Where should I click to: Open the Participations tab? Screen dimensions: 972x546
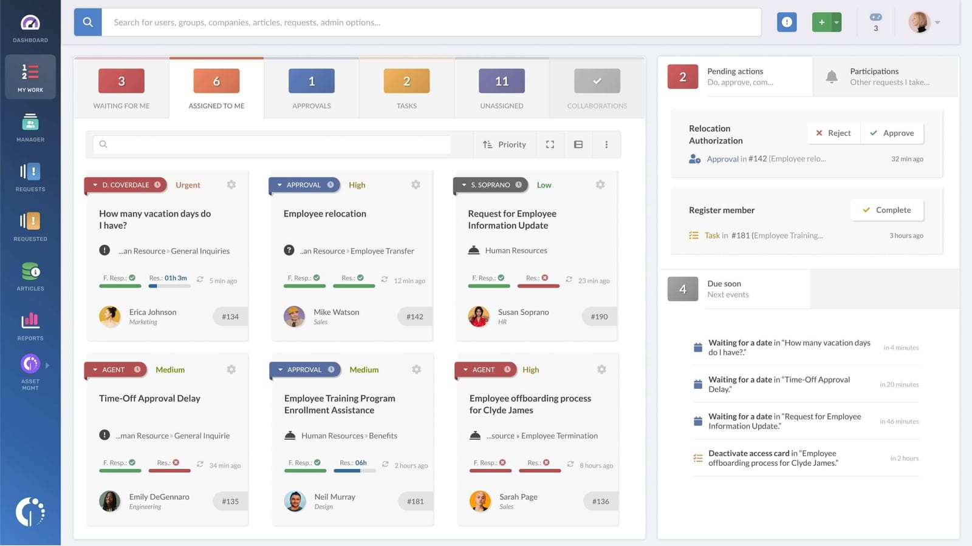tap(875, 76)
